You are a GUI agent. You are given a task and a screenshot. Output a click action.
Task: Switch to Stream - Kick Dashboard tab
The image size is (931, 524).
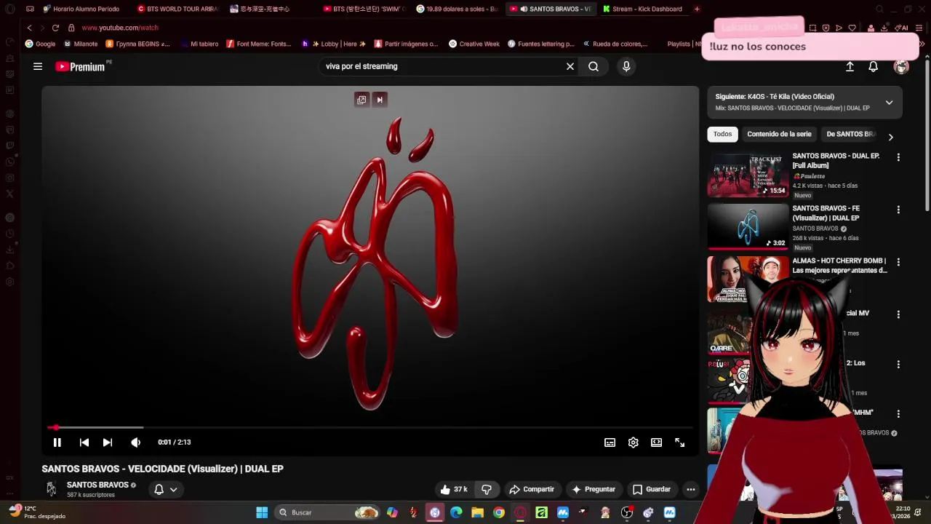(643, 9)
